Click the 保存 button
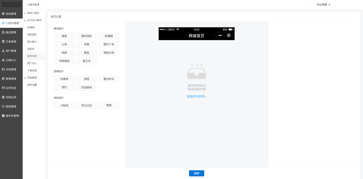 tap(196, 173)
